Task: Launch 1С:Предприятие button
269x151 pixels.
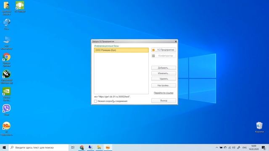Action: click(x=164, y=50)
